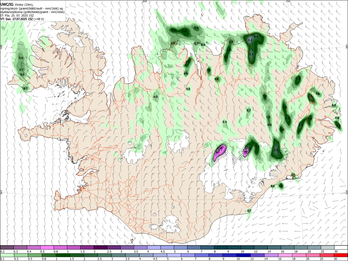Click the 15W longitude label at the top
This screenshot has height=261, width=348.
click(288, 1)
